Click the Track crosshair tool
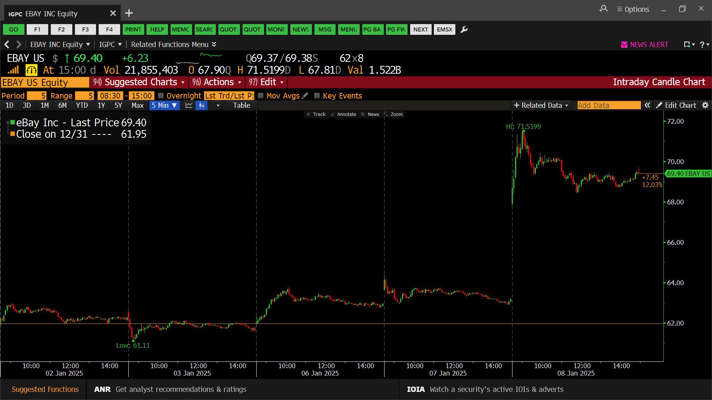This screenshot has height=400, width=712. tap(316, 114)
